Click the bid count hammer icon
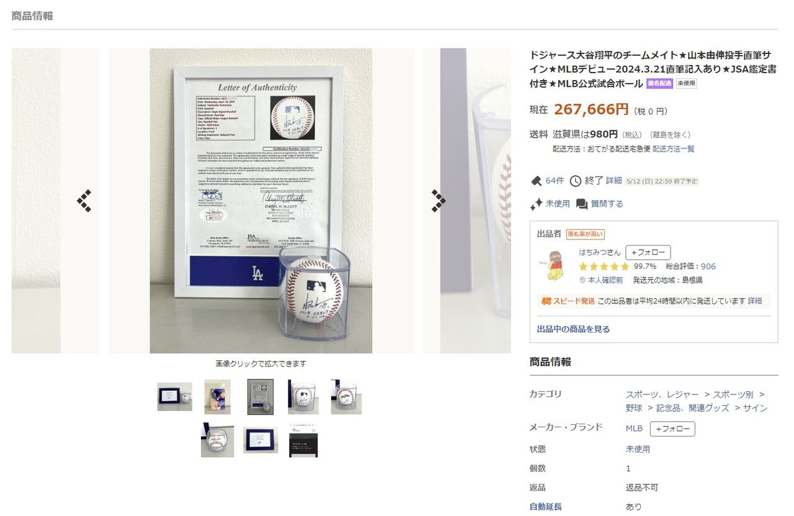This screenshot has width=794, height=516. click(x=536, y=180)
